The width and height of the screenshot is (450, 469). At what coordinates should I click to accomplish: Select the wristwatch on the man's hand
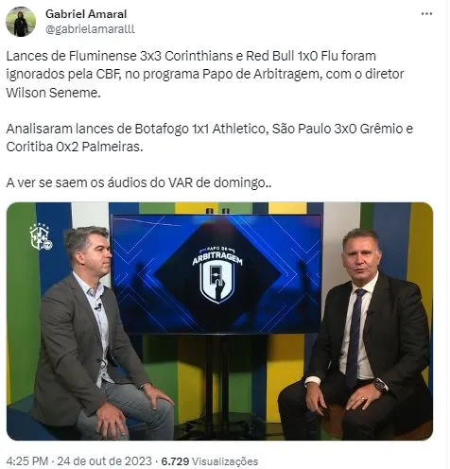(x=381, y=385)
